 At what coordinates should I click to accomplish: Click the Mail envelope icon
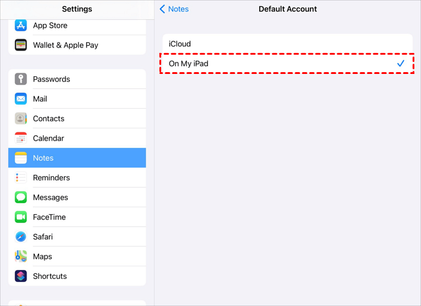pos(21,99)
